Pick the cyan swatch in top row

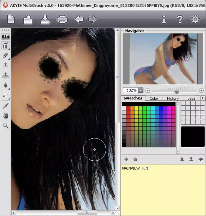[153, 108]
